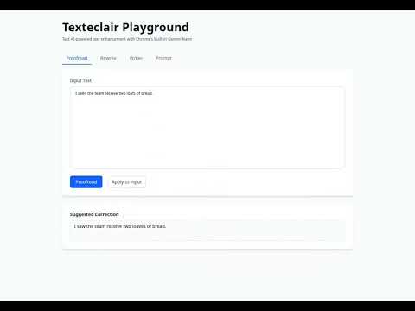This screenshot has width=415, height=311.
Task: Click the Apply to Input button
Action: 126,182
